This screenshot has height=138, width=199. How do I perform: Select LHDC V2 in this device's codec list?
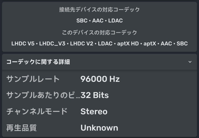(x=82, y=44)
